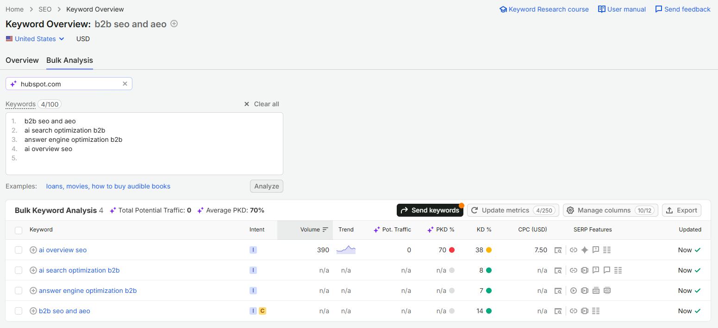
Task: Click the sitelinks icon in the ai search optimization b2b row
Action: pyautogui.click(x=574, y=270)
